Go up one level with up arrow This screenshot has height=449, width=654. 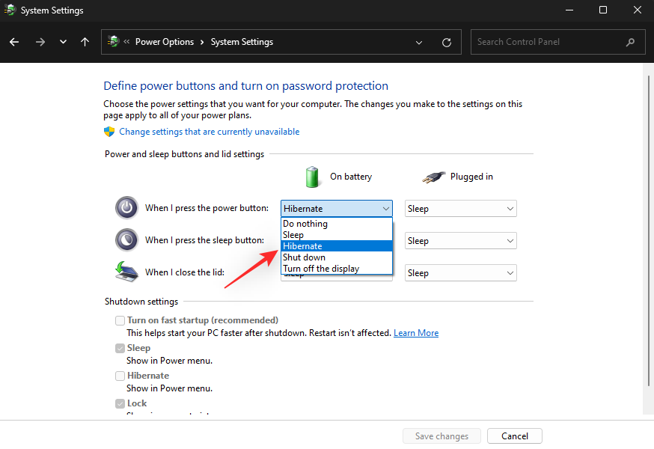(85, 42)
